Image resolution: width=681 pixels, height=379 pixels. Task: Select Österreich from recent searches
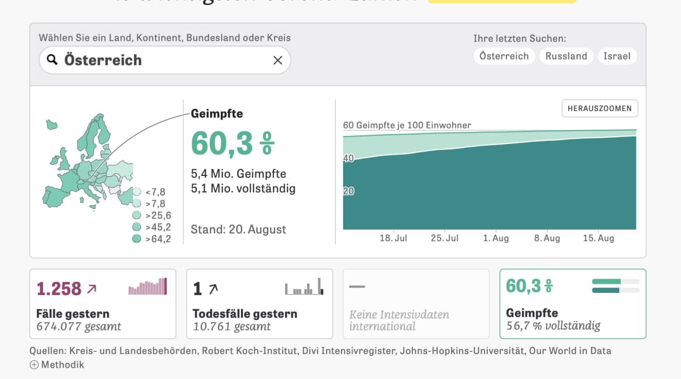tap(504, 56)
